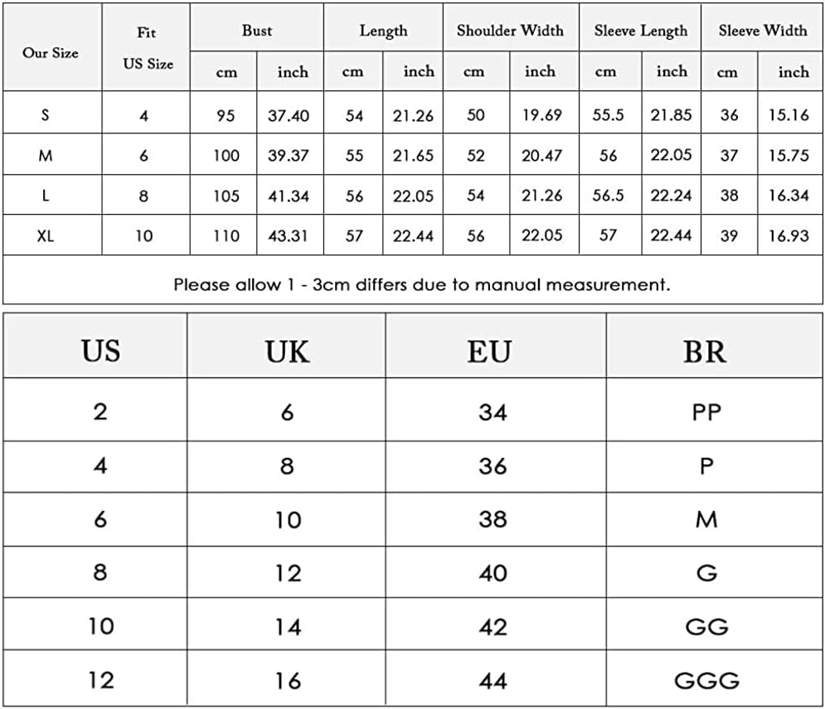Select the S size row label

45,115
